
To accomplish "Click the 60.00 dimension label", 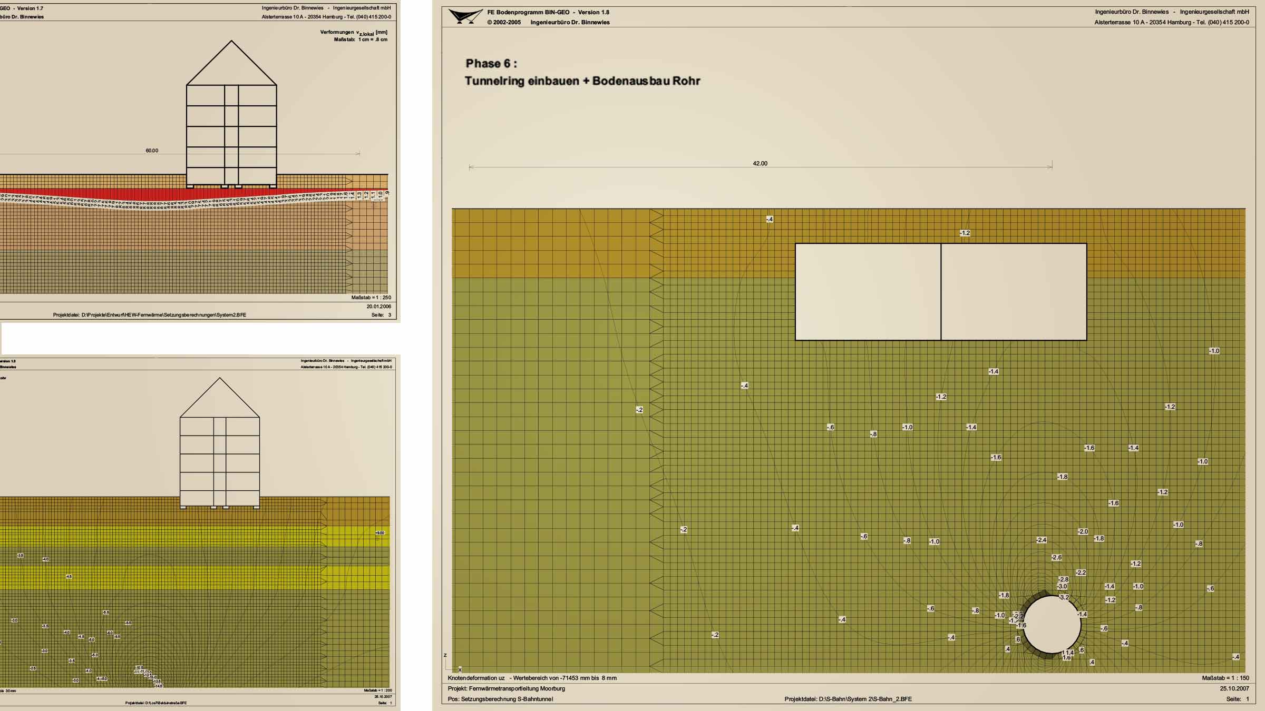I will pos(152,151).
